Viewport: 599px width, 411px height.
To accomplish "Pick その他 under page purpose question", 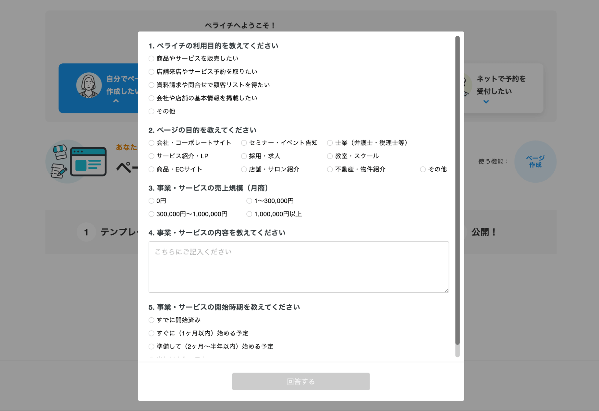I will [x=423, y=169].
